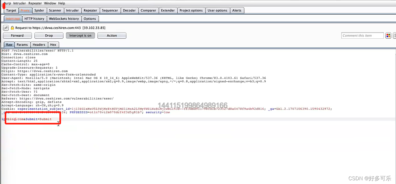
Task: Open the proxy Options sub-tab
Action: (90, 19)
